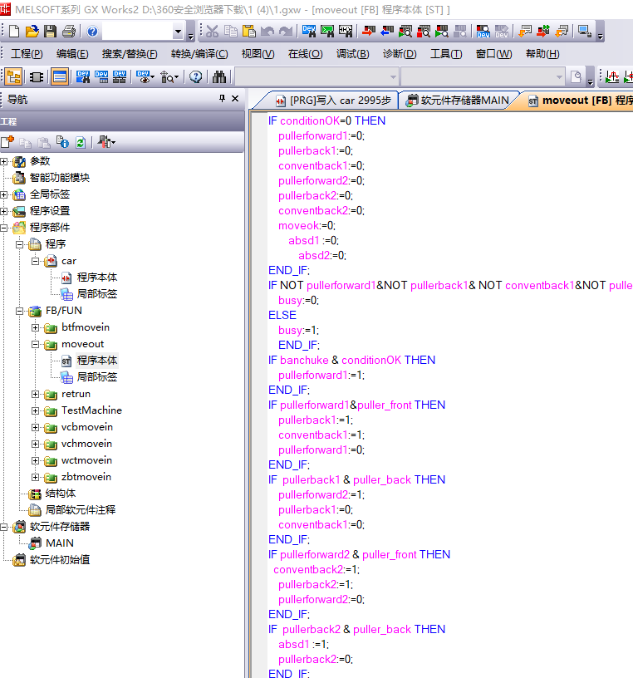Click the help question mark toolbar icon
633x678 pixels.
91,32
